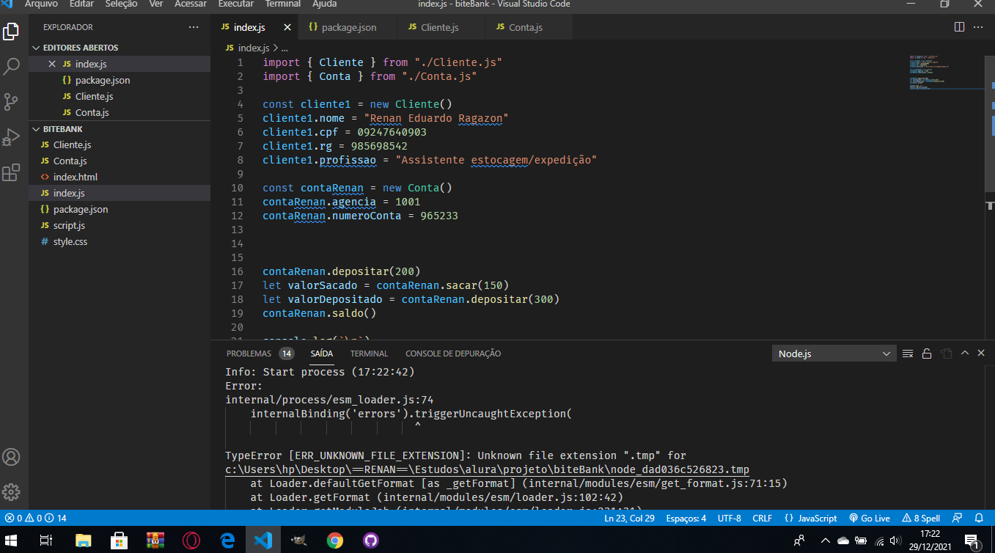Open the Search view in activity bar
The width and height of the screenshot is (995, 553).
pyautogui.click(x=11, y=67)
